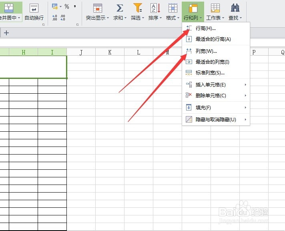Select column J header
Viewport: 285px width, 231px height.
coord(81,52)
